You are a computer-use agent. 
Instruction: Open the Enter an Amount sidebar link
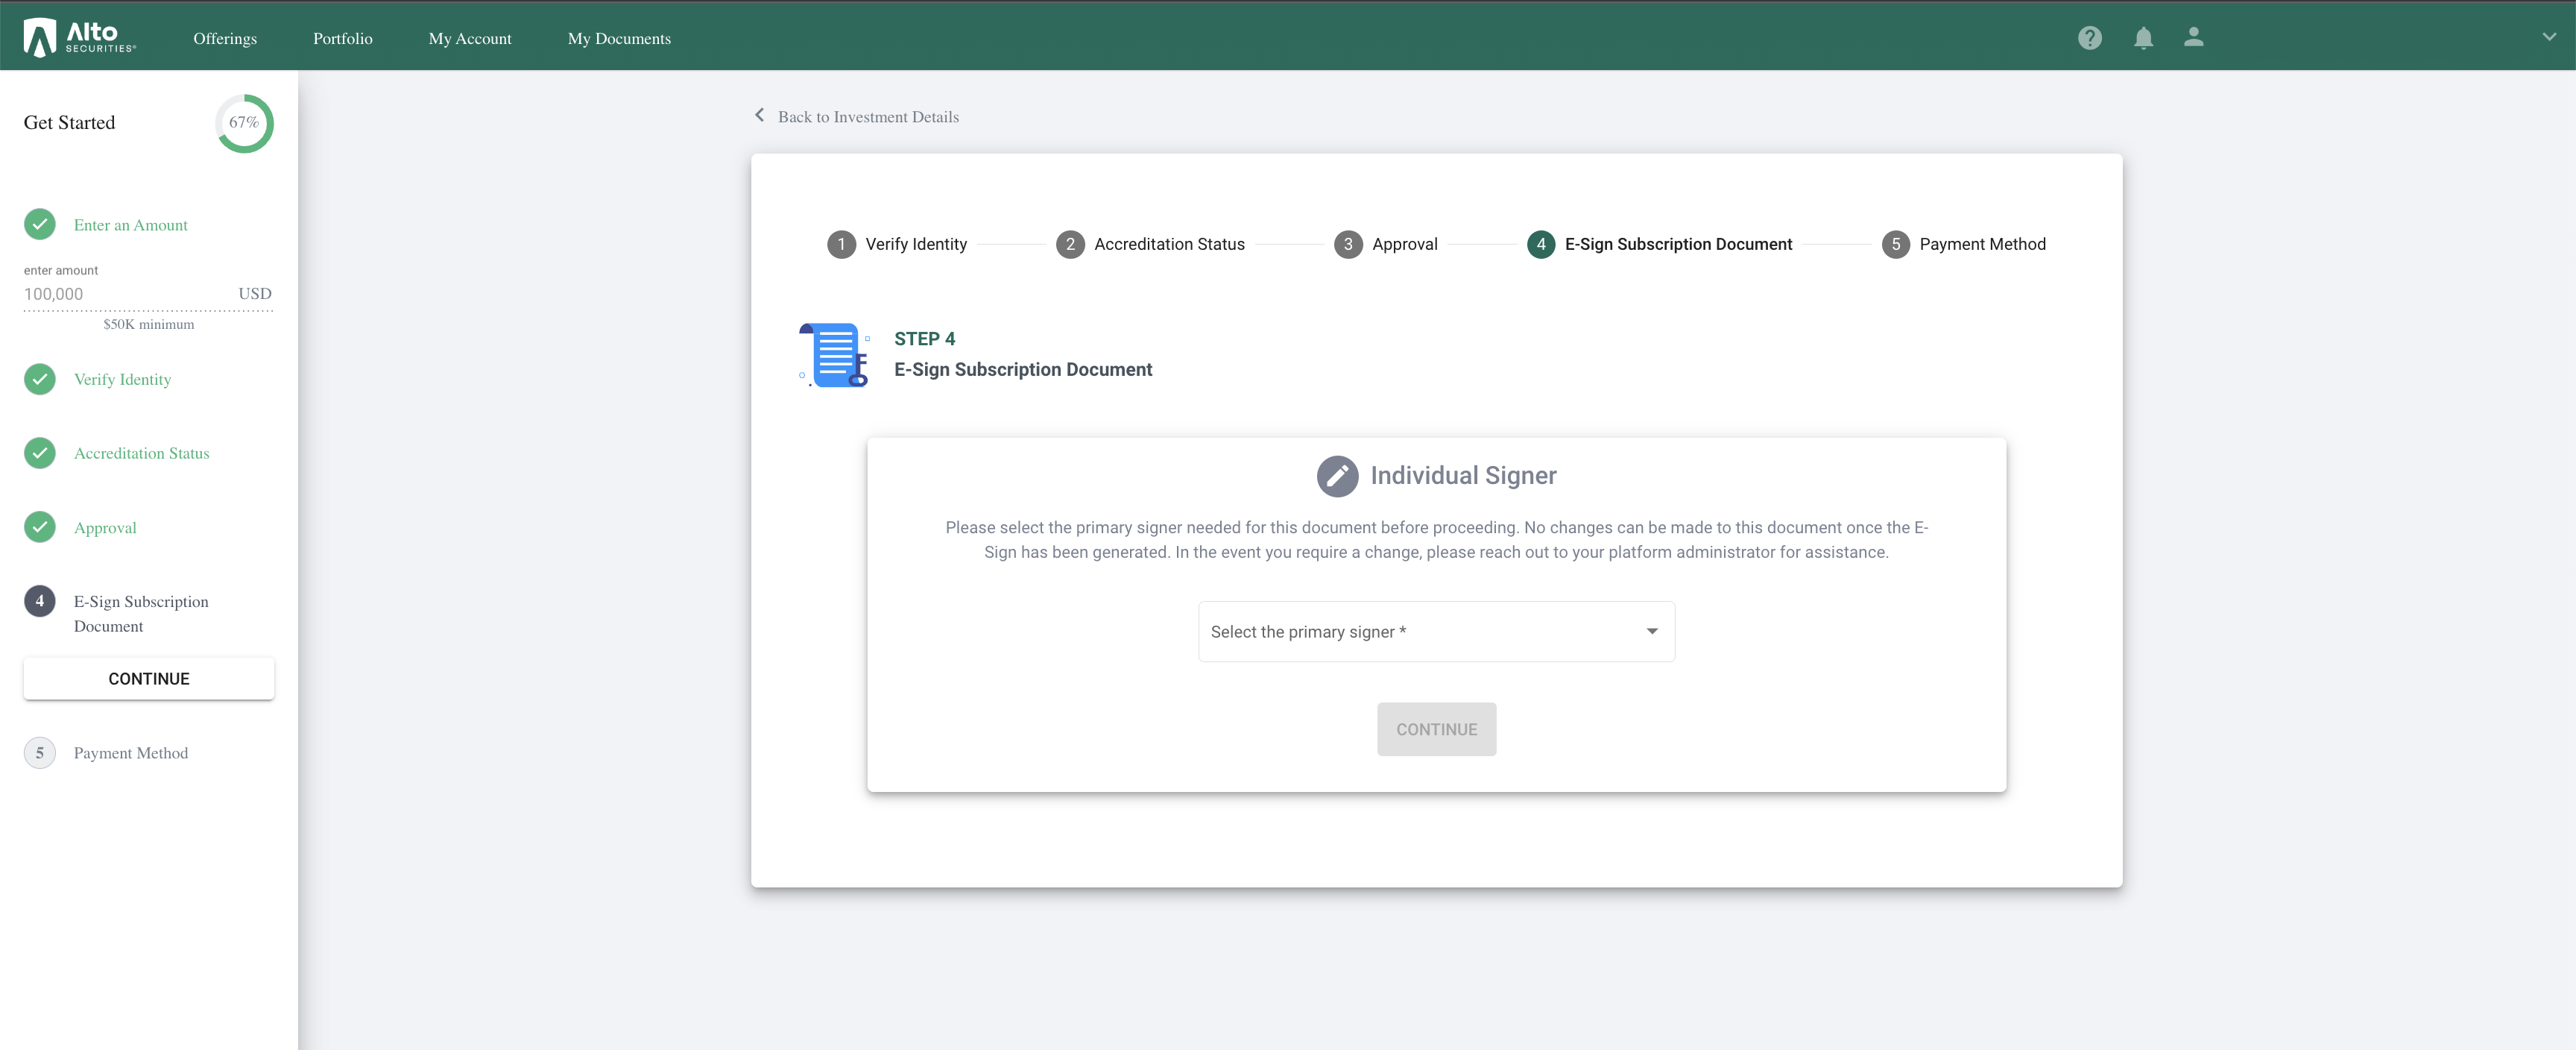[131, 225]
